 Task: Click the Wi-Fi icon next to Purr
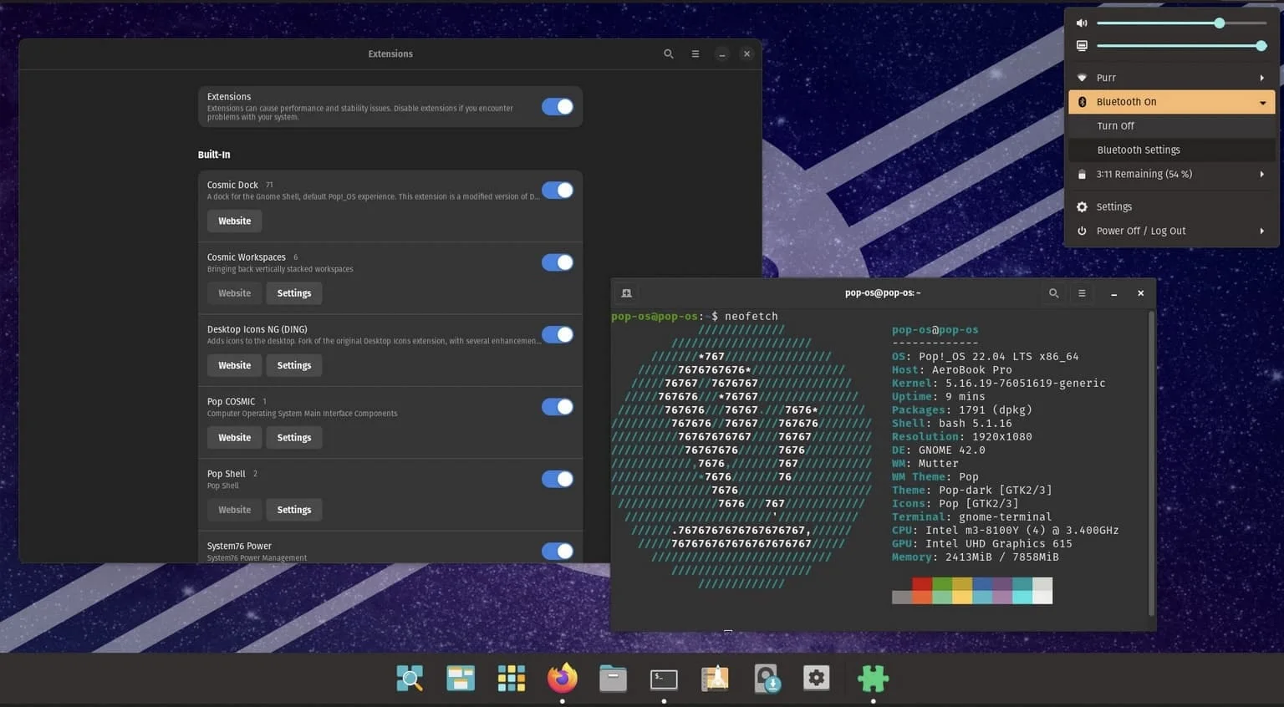click(x=1082, y=78)
